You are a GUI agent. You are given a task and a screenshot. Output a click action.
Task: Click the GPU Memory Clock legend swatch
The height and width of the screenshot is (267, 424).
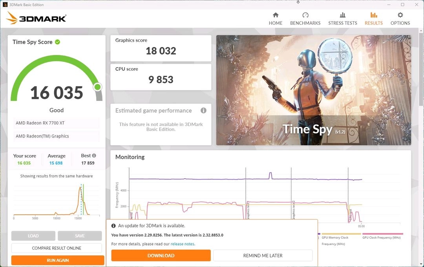[341, 234]
